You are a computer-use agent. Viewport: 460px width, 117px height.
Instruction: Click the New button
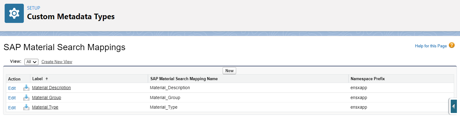[x=229, y=71]
